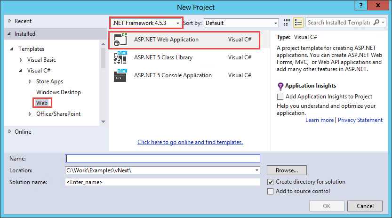Viewport: 392px width, 218px height.
Task: Select Office/SharePoint category
Action: pyautogui.click(x=58, y=114)
